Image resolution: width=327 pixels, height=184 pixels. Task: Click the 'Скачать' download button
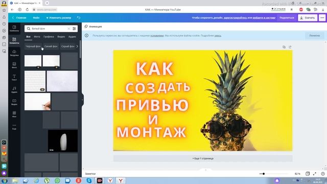click(308, 18)
